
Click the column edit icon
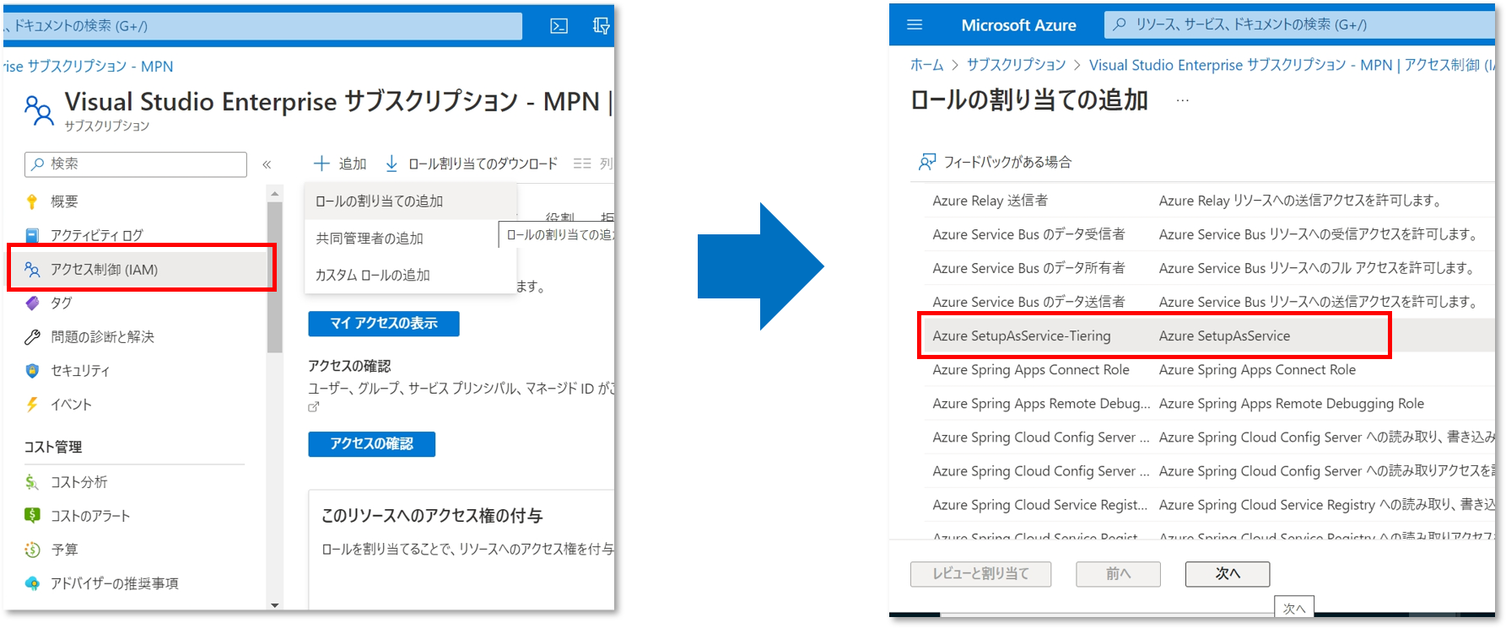coord(582,164)
